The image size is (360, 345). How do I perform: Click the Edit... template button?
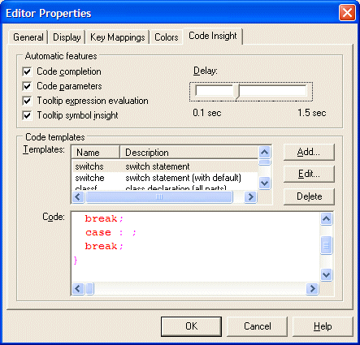309,174
